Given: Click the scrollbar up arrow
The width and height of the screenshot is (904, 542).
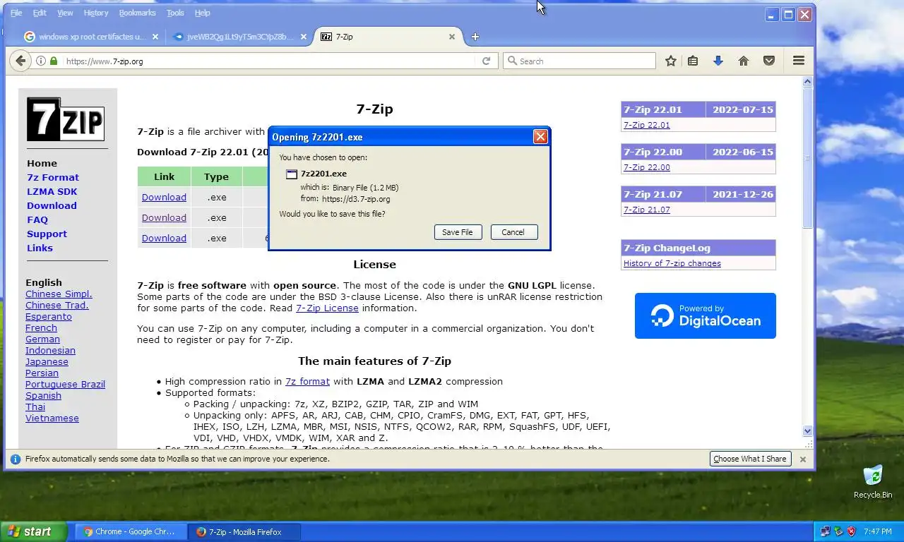Looking at the screenshot, I should point(808,82).
